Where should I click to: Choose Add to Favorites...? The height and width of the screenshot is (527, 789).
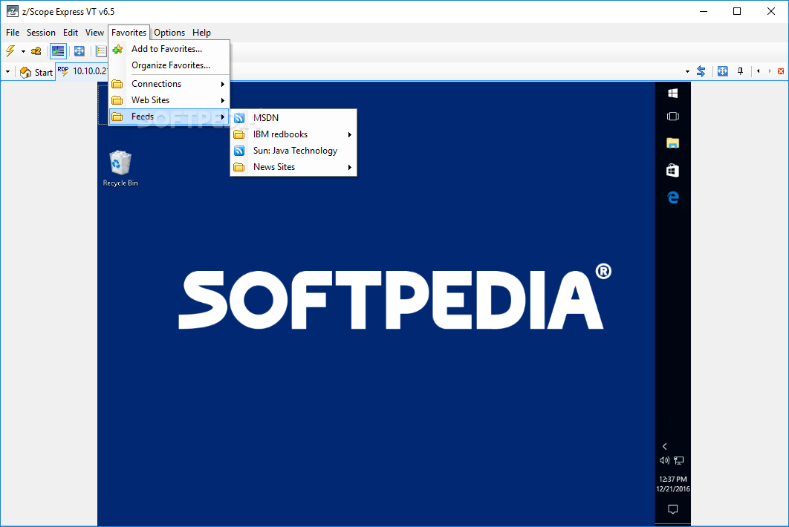click(x=169, y=49)
